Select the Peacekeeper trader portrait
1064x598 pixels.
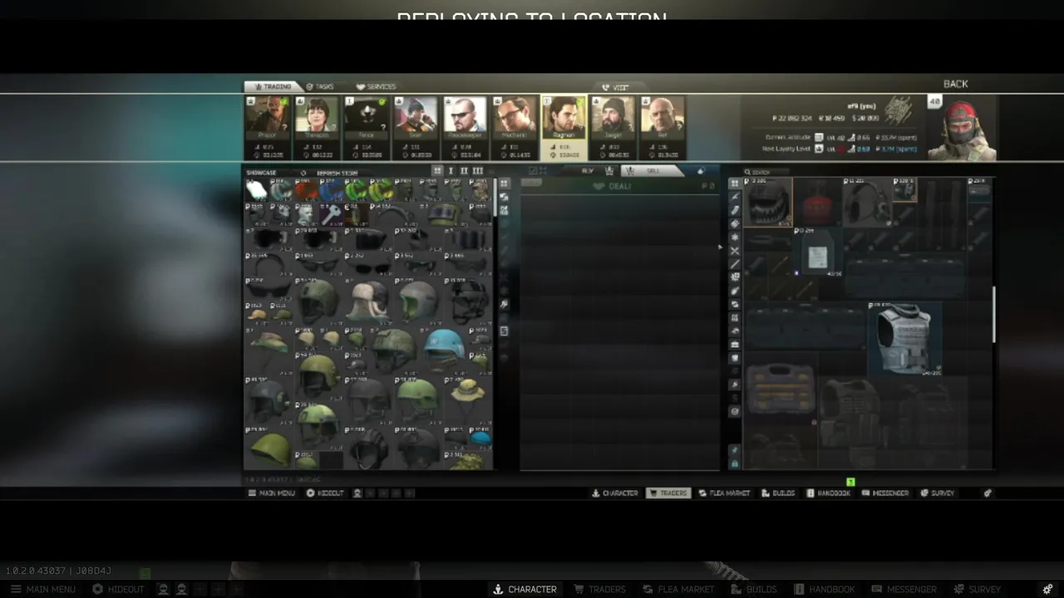(465, 117)
